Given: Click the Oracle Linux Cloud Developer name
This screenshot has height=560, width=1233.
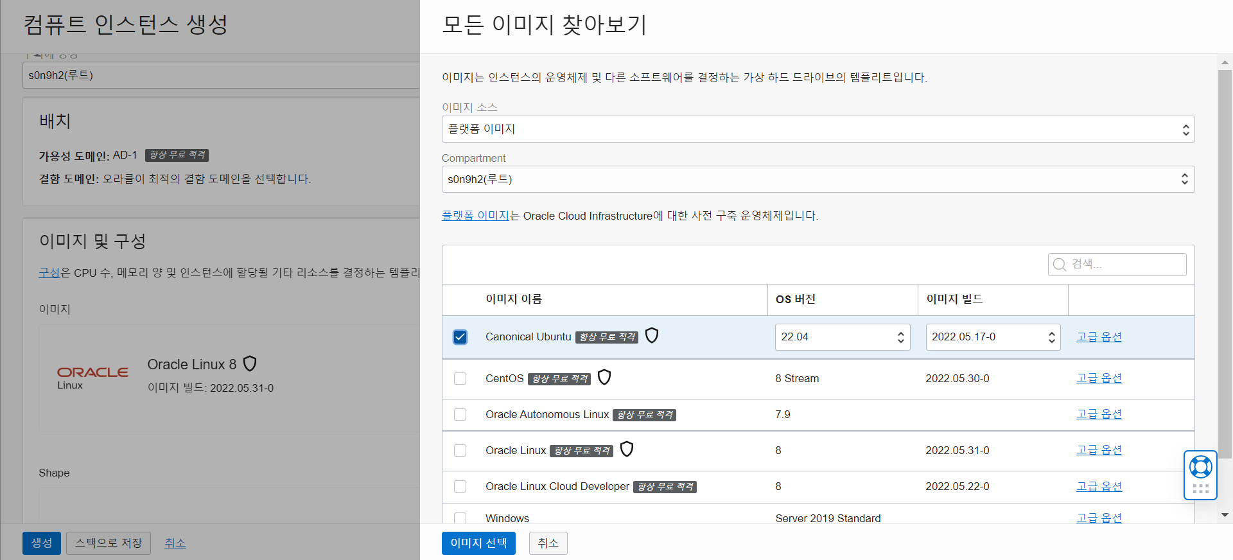Looking at the screenshot, I should (557, 487).
